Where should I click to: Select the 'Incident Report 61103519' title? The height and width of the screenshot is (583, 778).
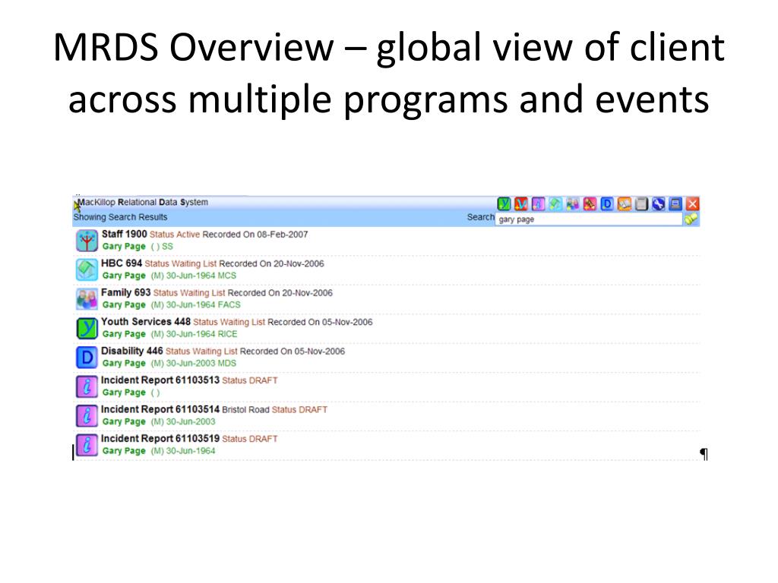point(160,439)
